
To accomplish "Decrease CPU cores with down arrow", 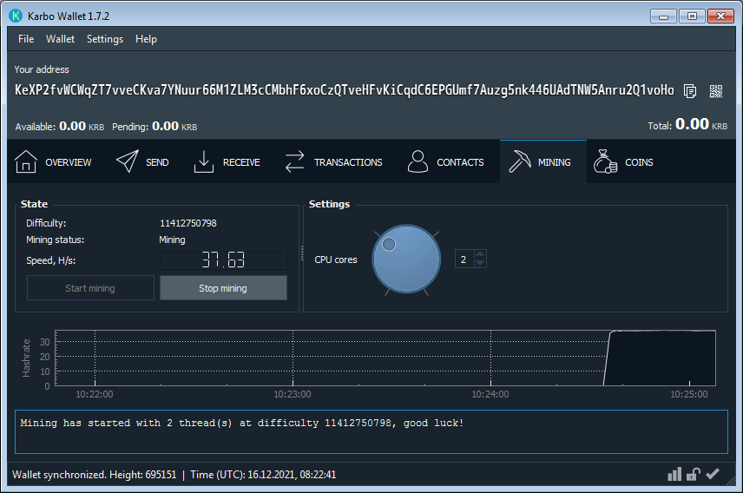I will (480, 263).
